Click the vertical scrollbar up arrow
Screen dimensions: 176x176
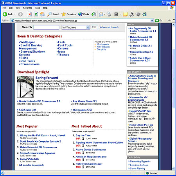coord(173,25)
